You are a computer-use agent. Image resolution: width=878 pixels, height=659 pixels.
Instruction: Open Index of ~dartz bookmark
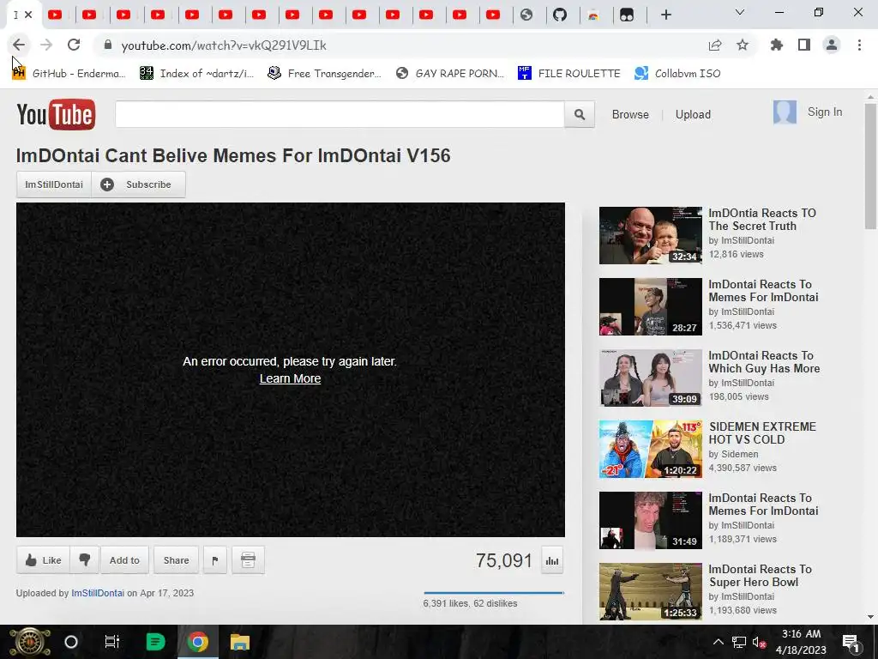196,74
